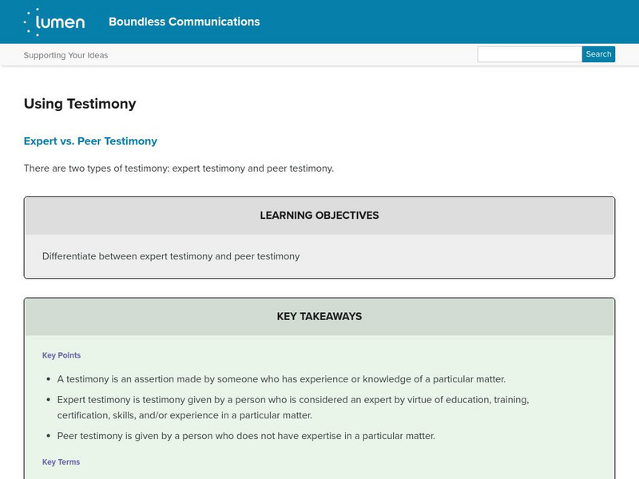Click the Learning Objectives box header

tap(319, 216)
